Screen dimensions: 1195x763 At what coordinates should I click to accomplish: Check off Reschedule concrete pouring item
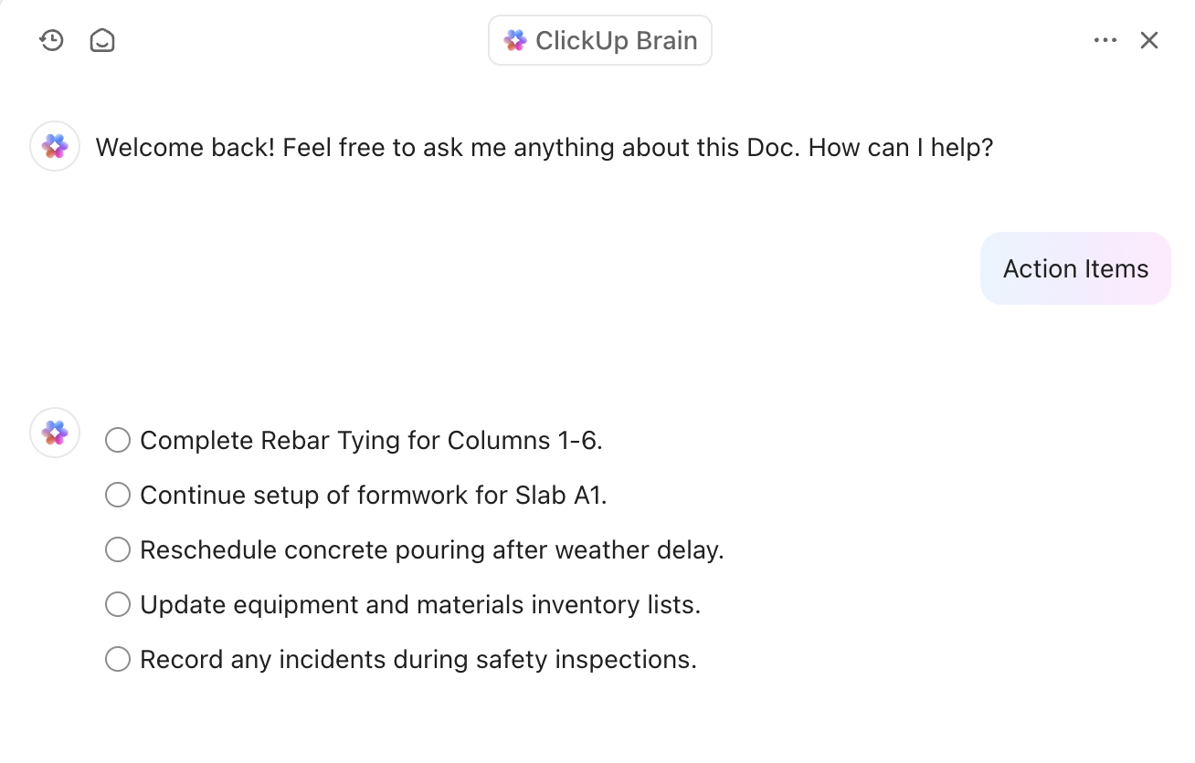pos(118,550)
